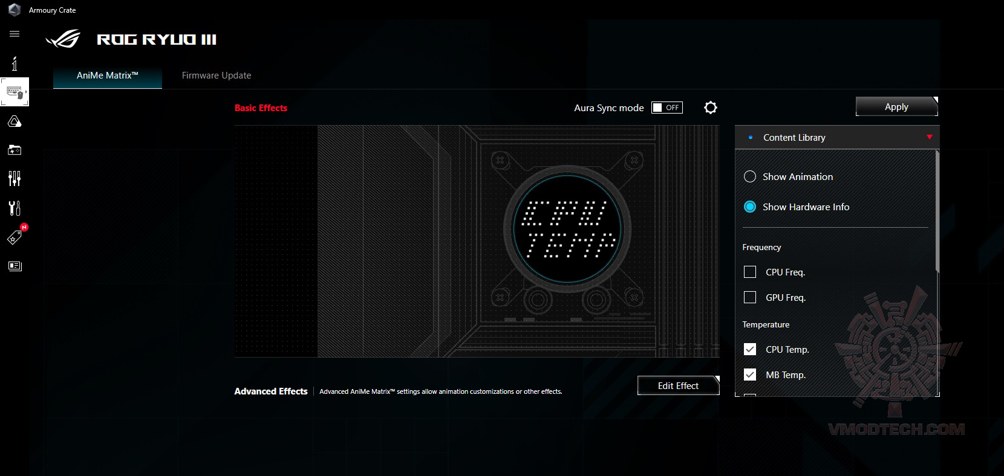This screenshot has width=1004, height=476.
Task: Click the Advanced Effects label
Action: (x=271, y=391)
